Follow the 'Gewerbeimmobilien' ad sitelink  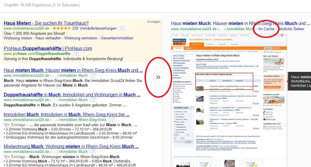pyautogui.click(x=117, y=38)
